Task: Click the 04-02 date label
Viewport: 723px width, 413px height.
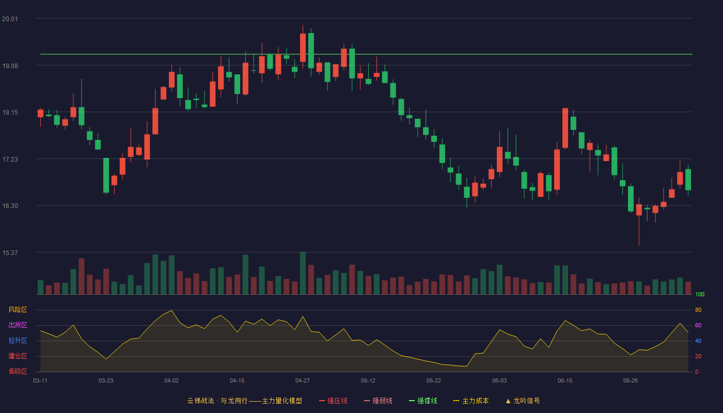Action: click(171, 380)
